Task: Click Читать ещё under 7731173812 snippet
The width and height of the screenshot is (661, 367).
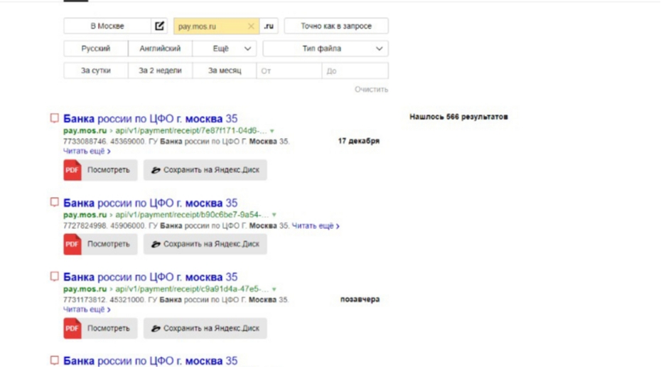Action: [x=87, y=309]
